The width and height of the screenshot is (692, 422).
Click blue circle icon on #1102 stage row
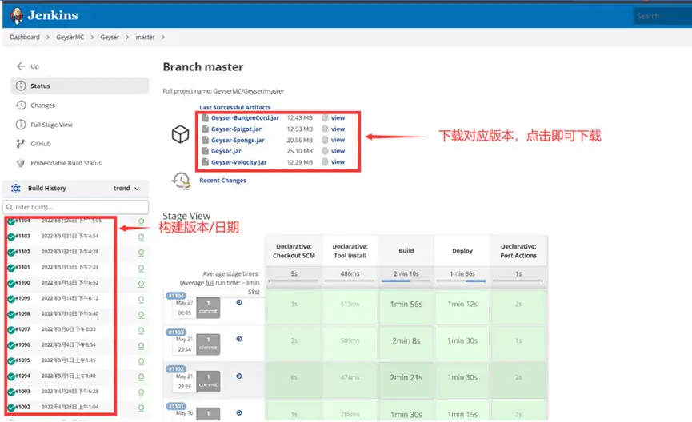238,376
